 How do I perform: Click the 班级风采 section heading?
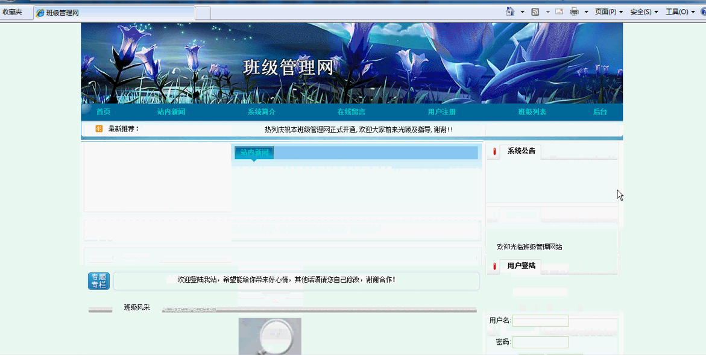[137, 308]
